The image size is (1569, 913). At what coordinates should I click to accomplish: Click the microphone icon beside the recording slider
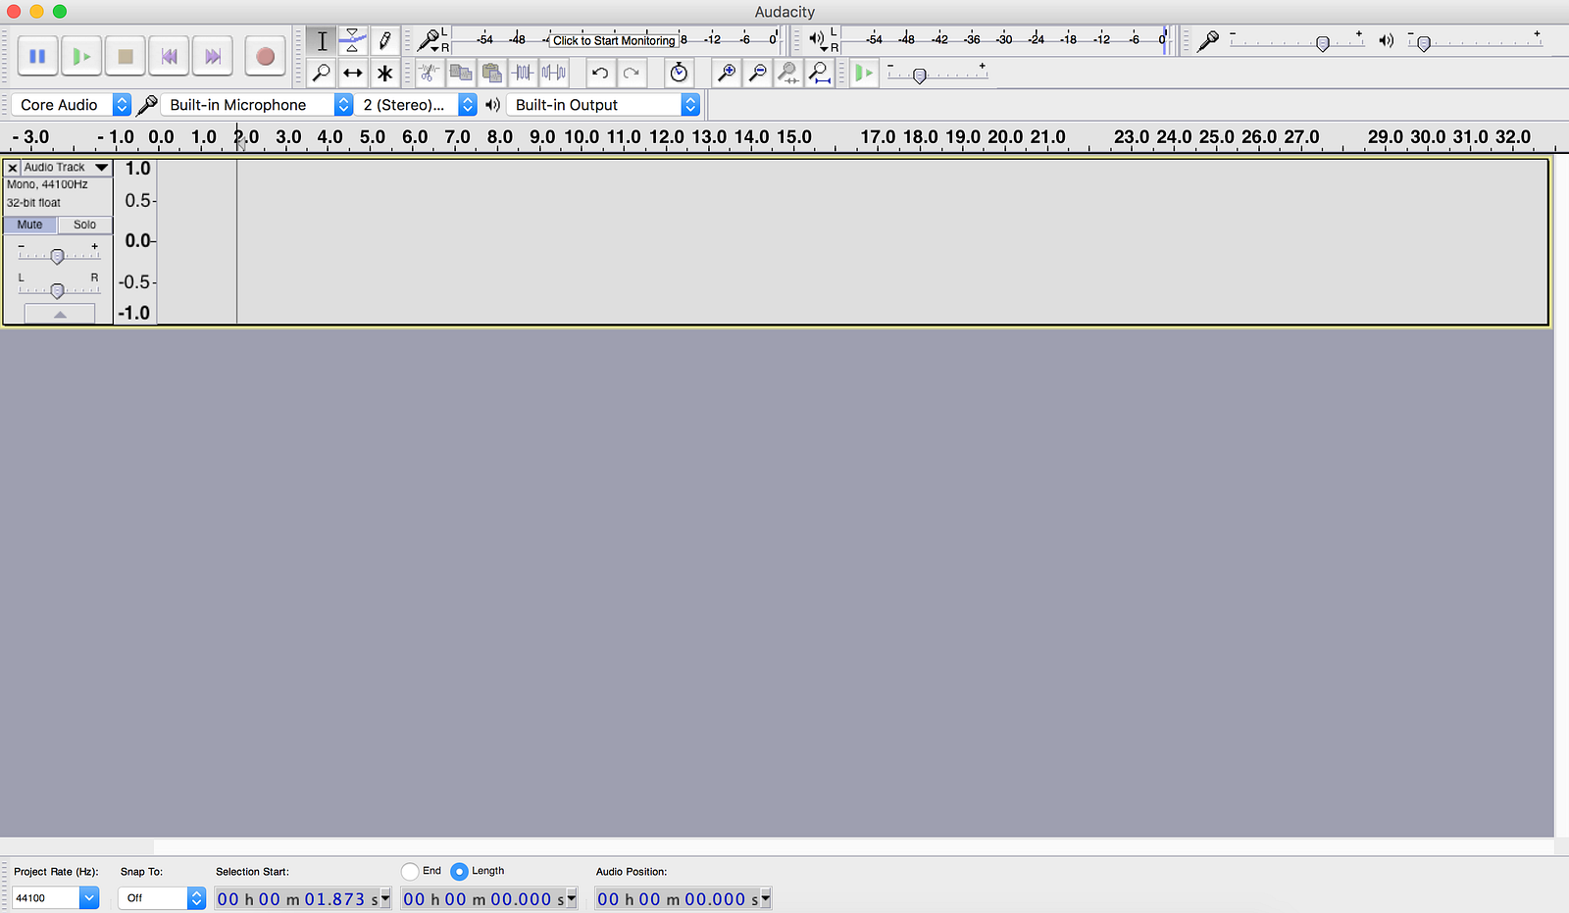(1208, 41)
